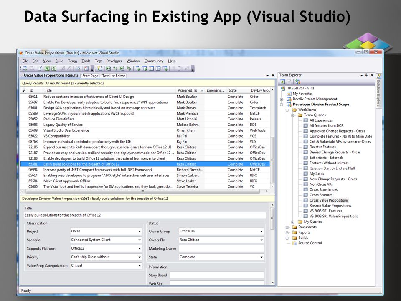The image size is (401, 301).
Task: Close the Team Explorer panel
Action: 372,75
